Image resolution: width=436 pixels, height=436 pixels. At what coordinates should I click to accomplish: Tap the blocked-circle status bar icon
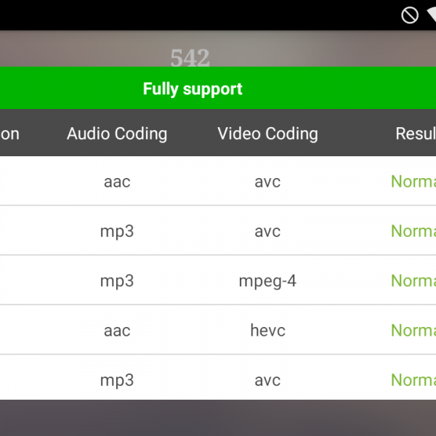tap(410, 15)
